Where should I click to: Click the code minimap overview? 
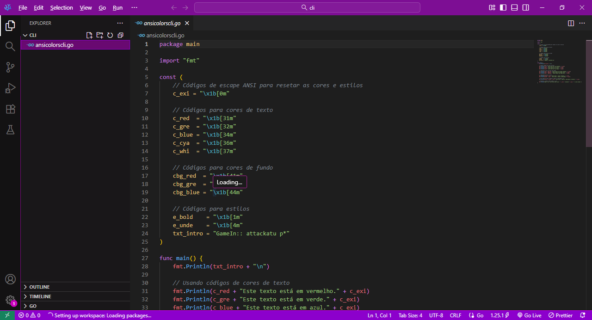560,62
